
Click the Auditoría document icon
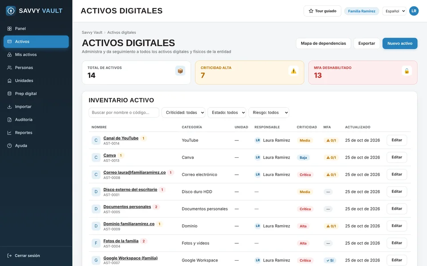(x=9, y=120)
